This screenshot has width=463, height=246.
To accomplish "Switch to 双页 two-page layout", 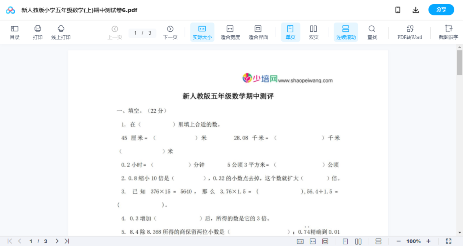I will point(314,32).
